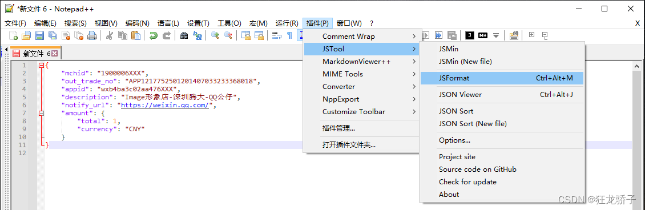Print the document using printer icon
The width and height of the screenshot is (645, 210).
point(92,36)
